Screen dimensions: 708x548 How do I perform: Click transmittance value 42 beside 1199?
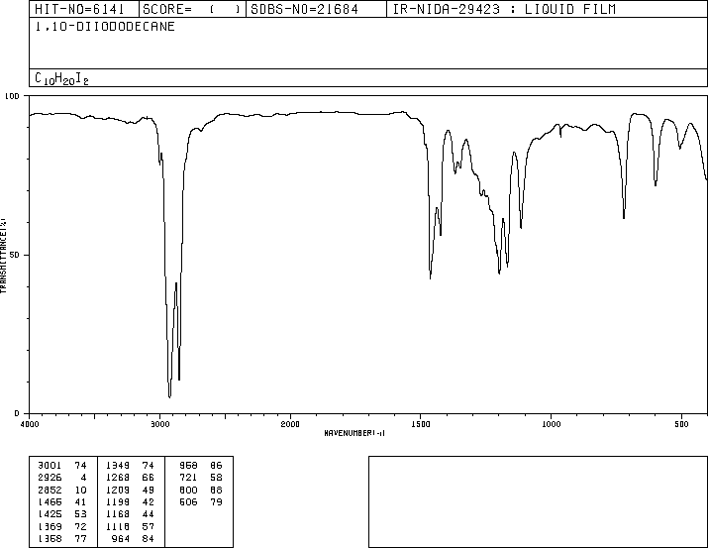pos(149,501)
